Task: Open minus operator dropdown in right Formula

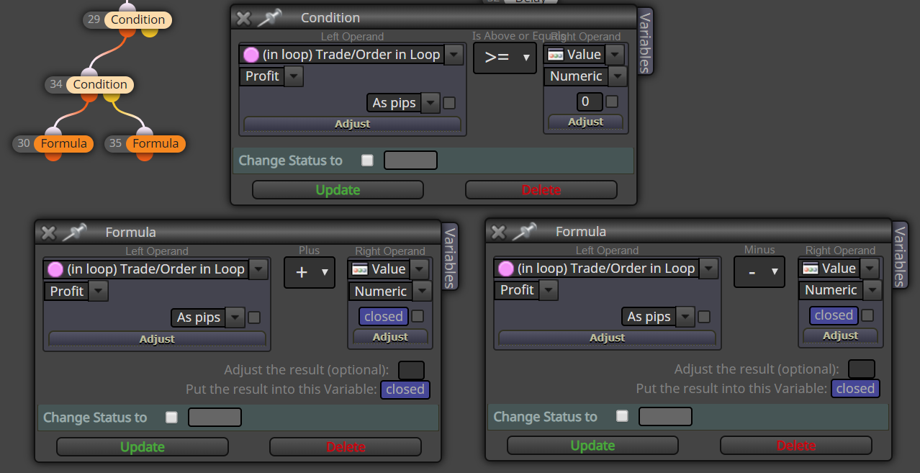Action: point(759,272)
